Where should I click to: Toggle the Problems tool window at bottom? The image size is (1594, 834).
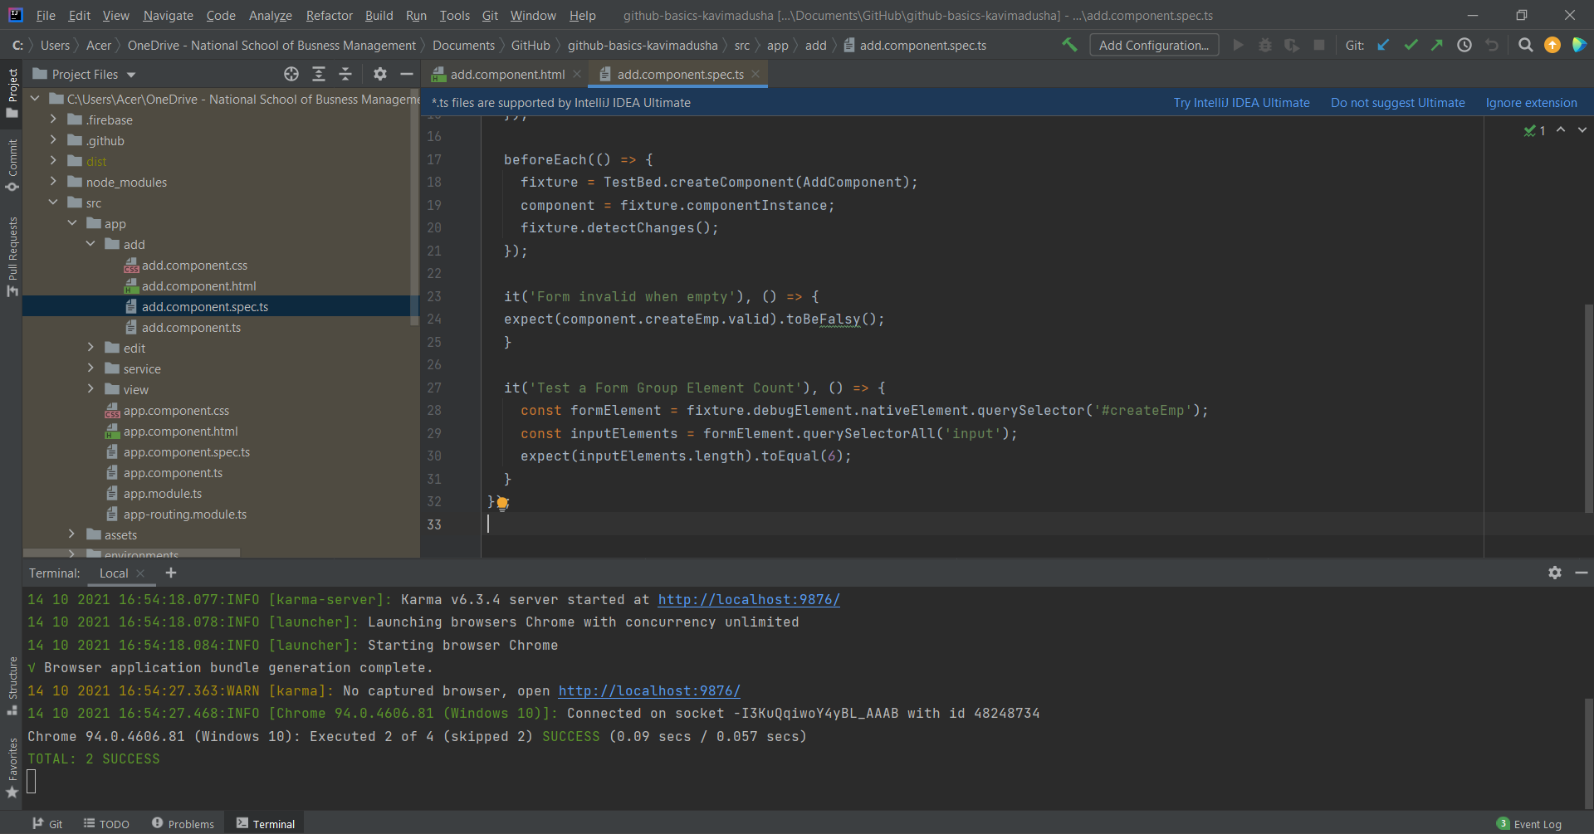[183, 823]
